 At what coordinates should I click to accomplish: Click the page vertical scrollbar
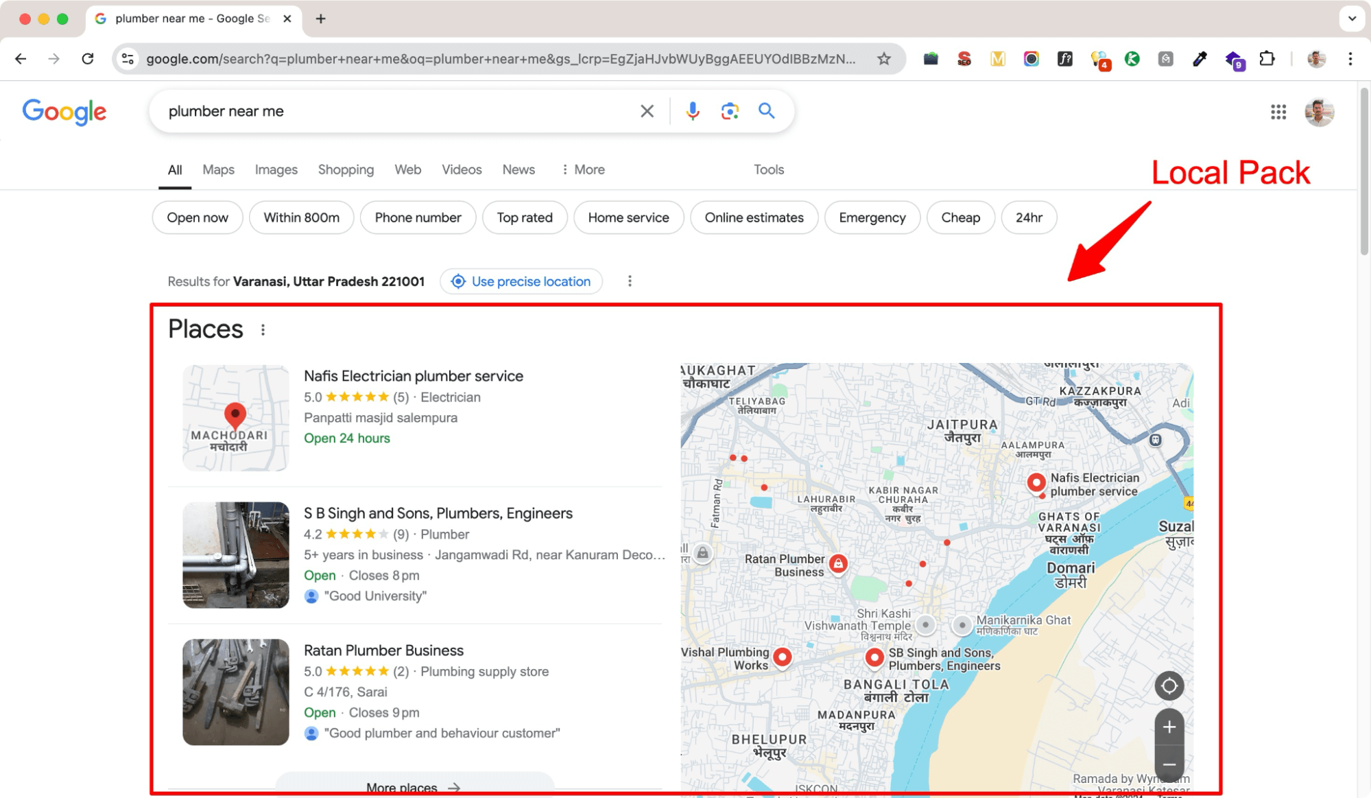coord(1364,170)
